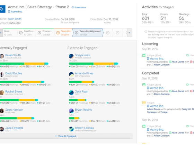Open the Salesforce link
The height and width of the screenshot is (146, 194).
(79, 7)
